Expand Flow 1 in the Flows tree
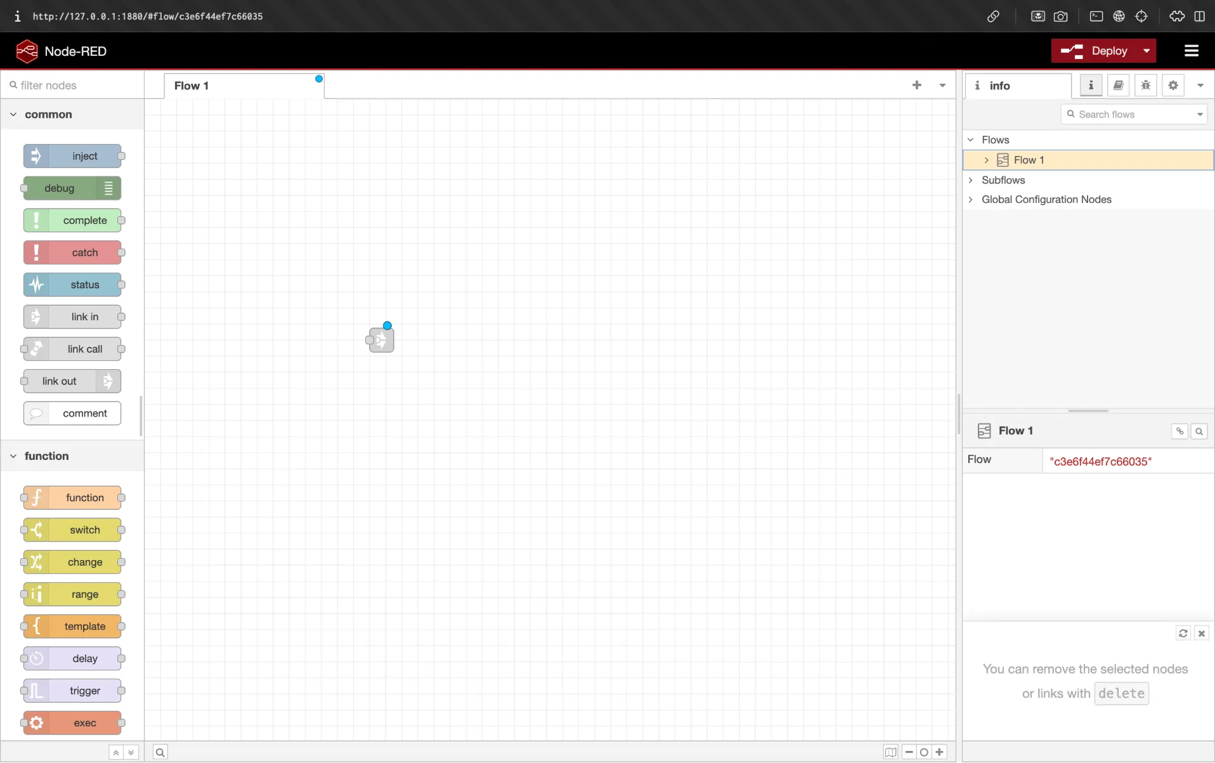This screenshot has width=1215, height=763. click(987, 160)
